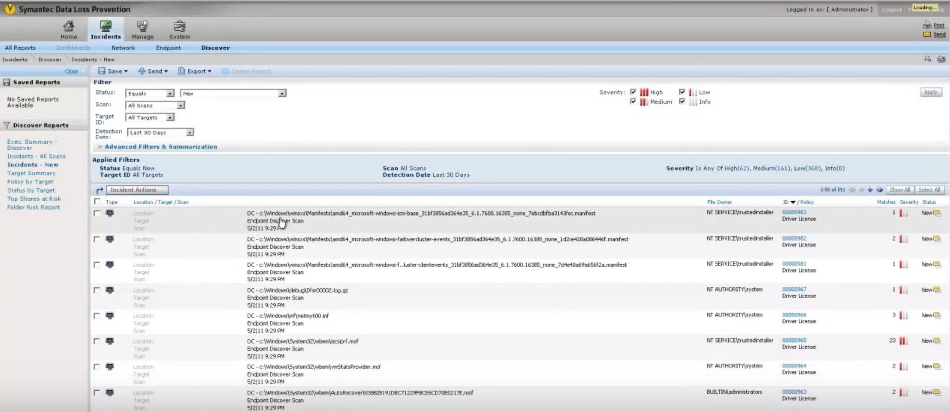Click the Show All button

point(900,190)
